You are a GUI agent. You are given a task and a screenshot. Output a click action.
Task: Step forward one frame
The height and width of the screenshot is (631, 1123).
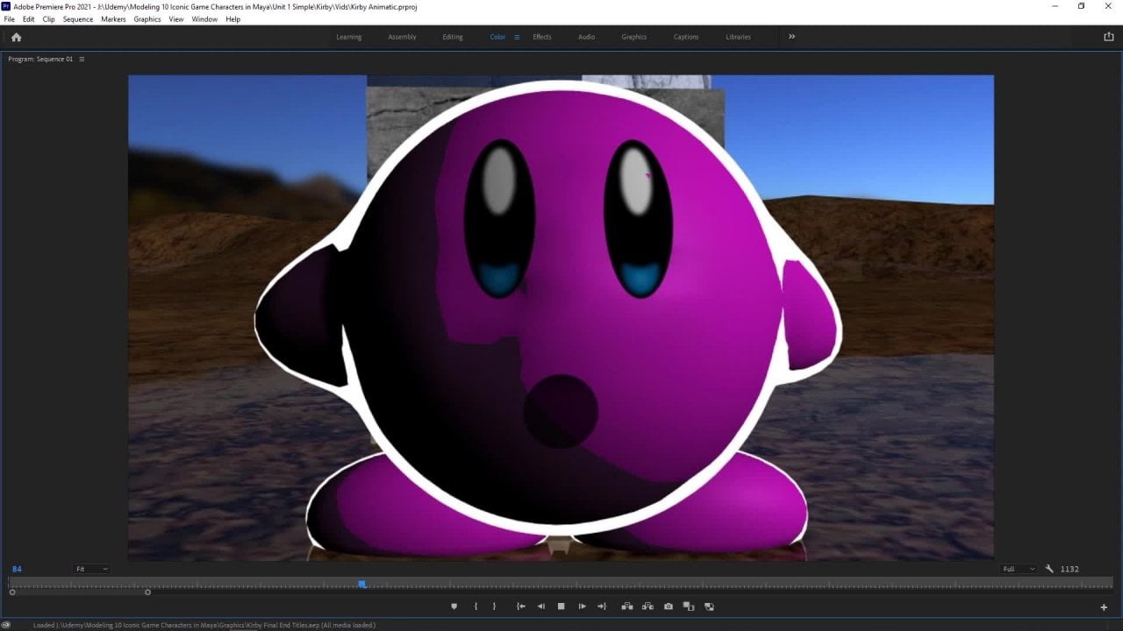[x=582, y=606]
